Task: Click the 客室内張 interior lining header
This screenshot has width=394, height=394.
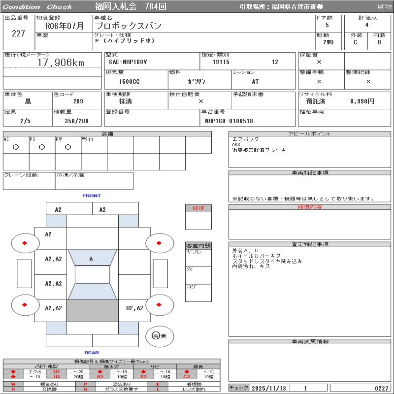Action: [x=198, y=245]
